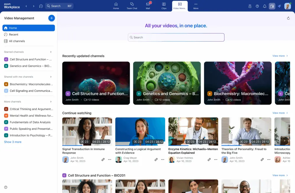Select Recent in the sidebar
This screenshot has width=295, height=193.
tap(14, 35)
